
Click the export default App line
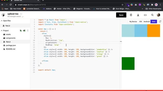tap(47, 70)
